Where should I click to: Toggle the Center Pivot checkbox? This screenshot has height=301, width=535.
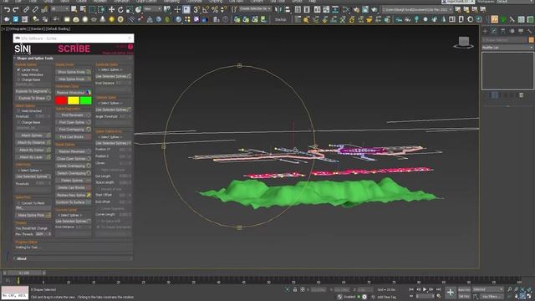pos(18,69)
